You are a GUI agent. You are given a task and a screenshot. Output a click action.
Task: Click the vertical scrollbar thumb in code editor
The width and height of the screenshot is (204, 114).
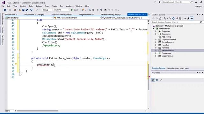click(x=149, y=77)
